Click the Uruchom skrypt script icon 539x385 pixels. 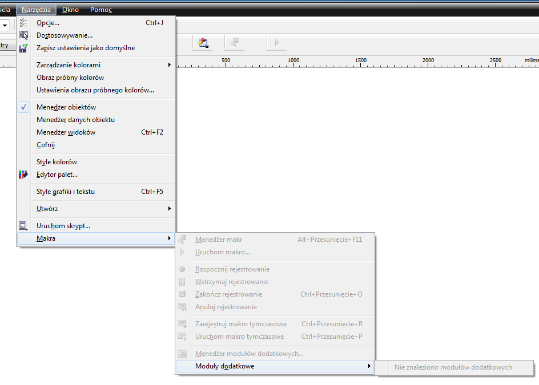23,226
